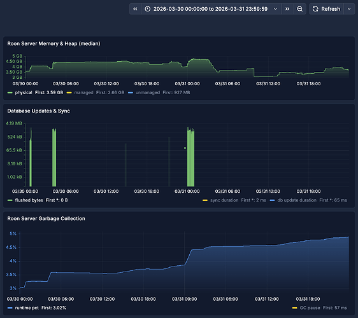
Task: Toggle the sync duration legend series
Action: [224, 200]
